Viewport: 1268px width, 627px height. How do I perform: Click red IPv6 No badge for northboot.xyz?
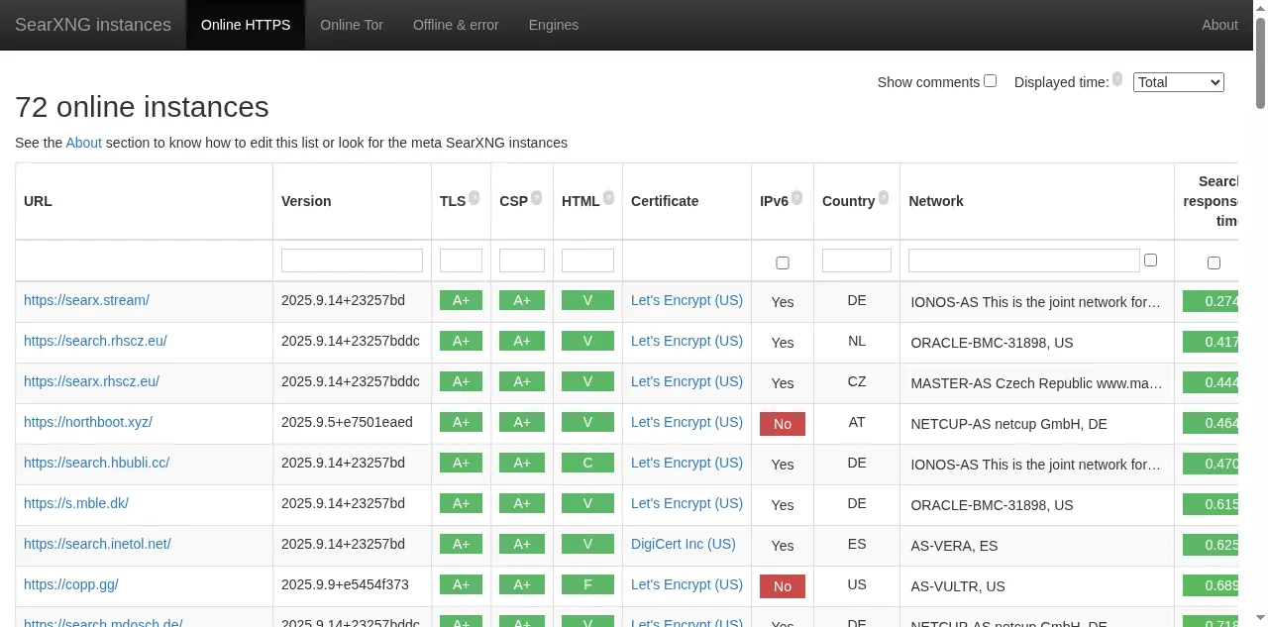pos(783,424)
